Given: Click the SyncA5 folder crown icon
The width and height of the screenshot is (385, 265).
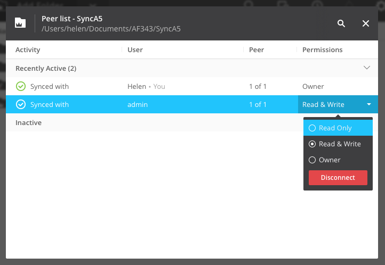Looking at the screenshot, I should 20,23.
